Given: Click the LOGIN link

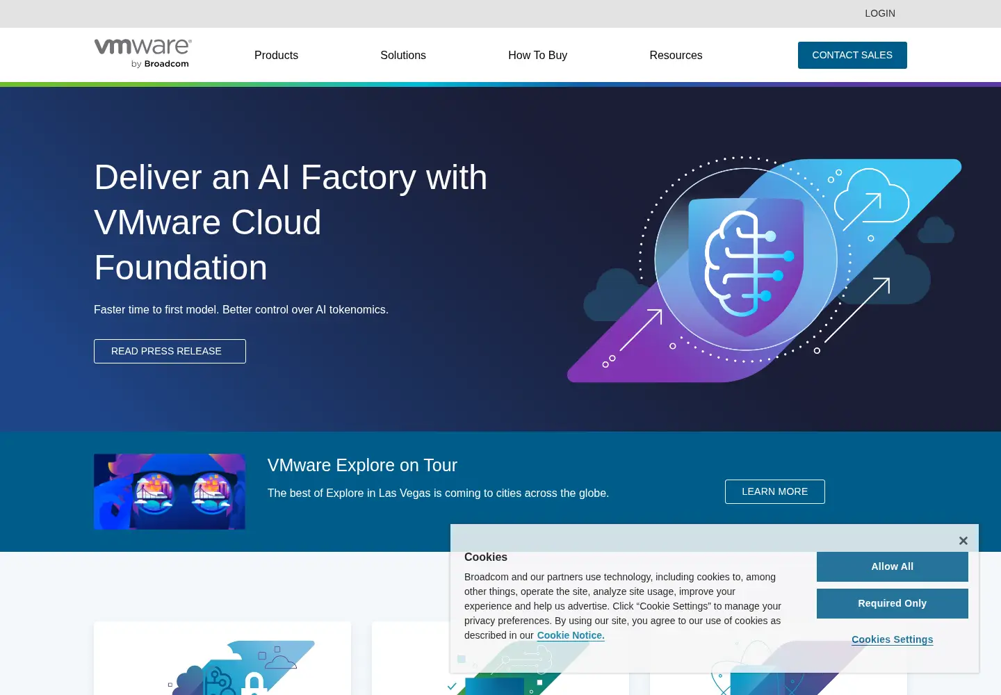Looking at the screenshot, I should click(x=880, y=13).
